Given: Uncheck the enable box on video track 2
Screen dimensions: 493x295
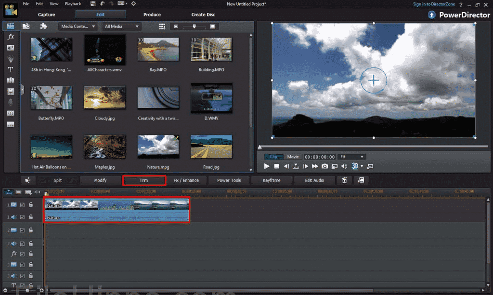Looking at the screenshot, I should tap(22, 230).
